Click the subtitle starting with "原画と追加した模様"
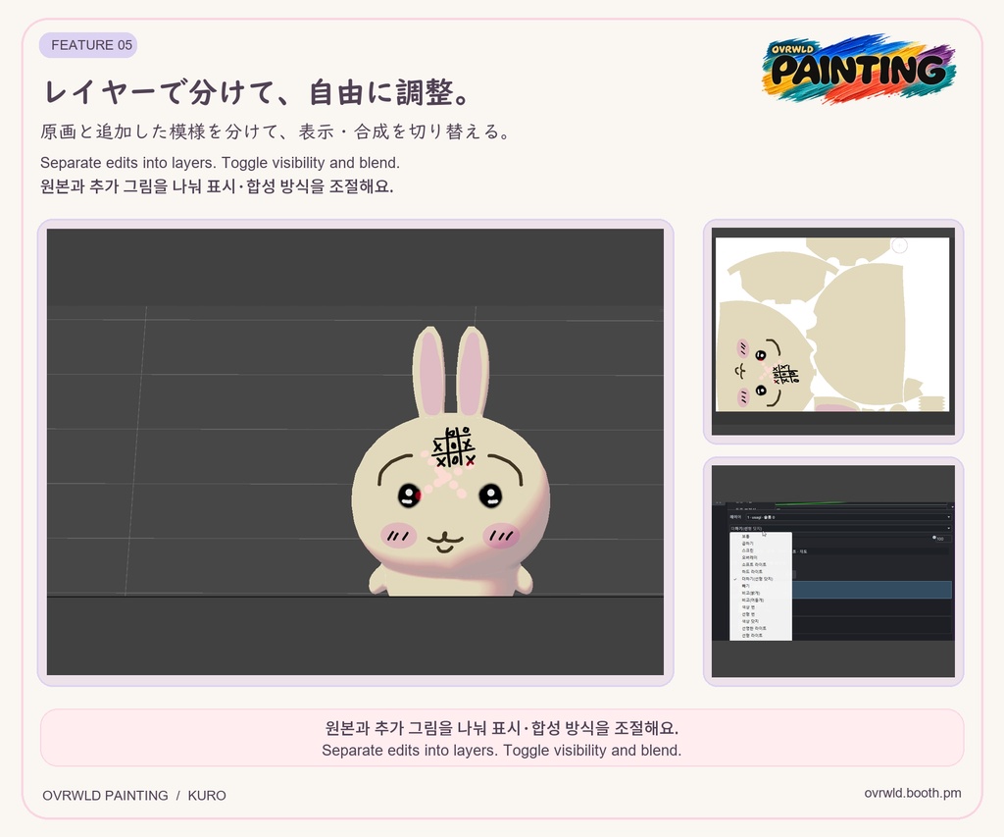Screen dimensions: 1004x837 [x=276, y=132]
